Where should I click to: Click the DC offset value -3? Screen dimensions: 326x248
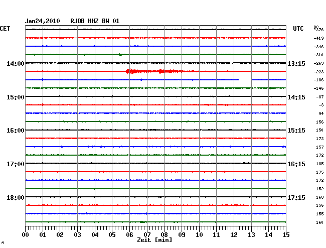(x=321, y=105)
